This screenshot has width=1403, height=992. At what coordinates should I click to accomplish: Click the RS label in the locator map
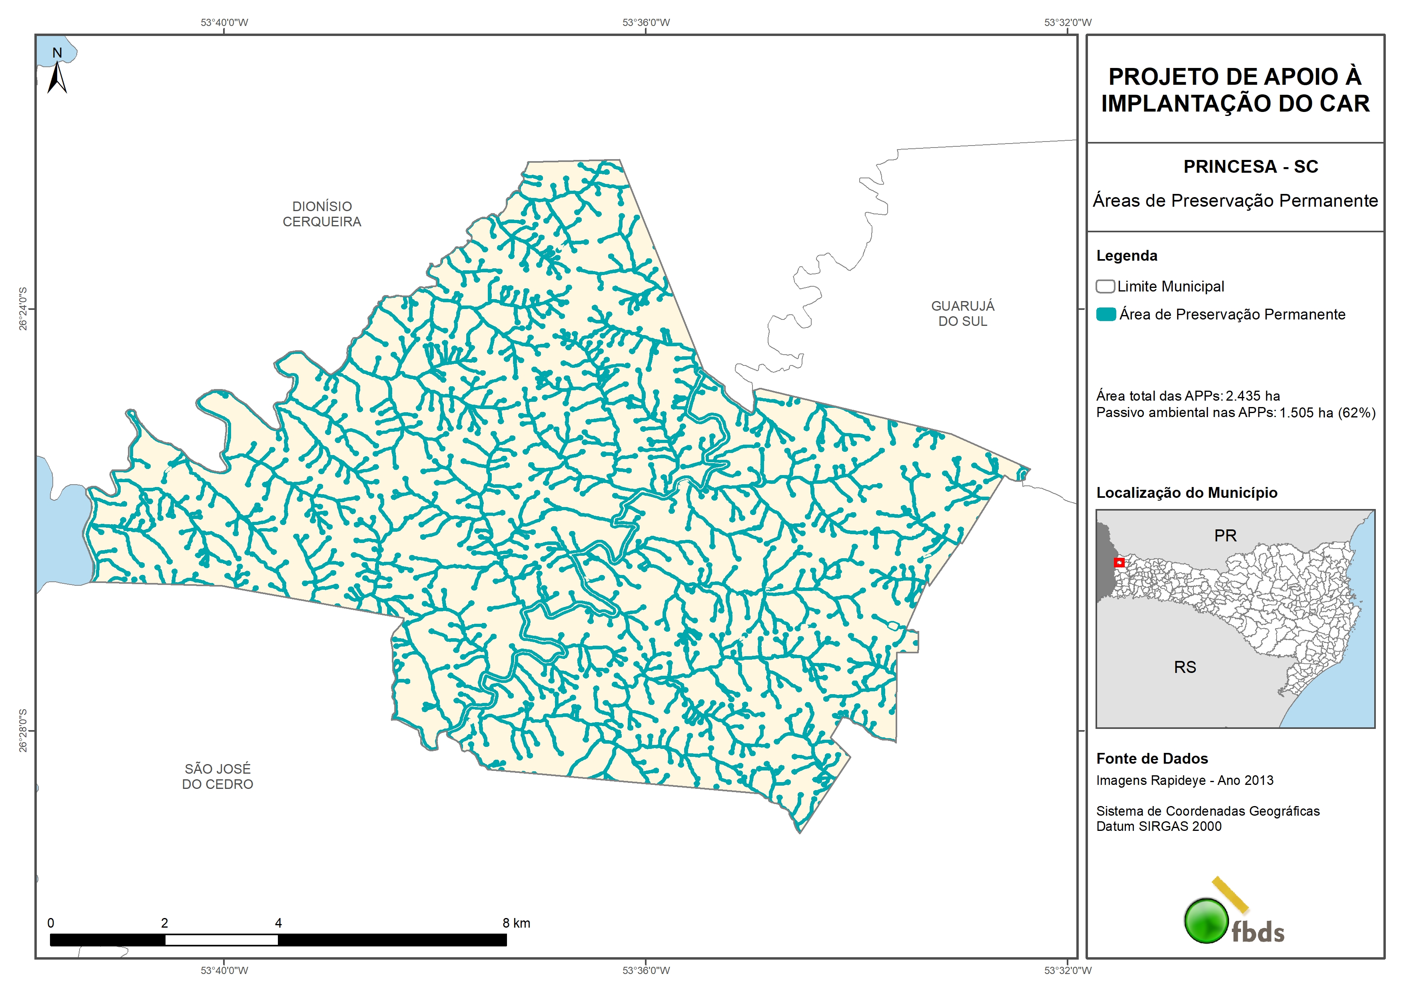coord(1185,667)
